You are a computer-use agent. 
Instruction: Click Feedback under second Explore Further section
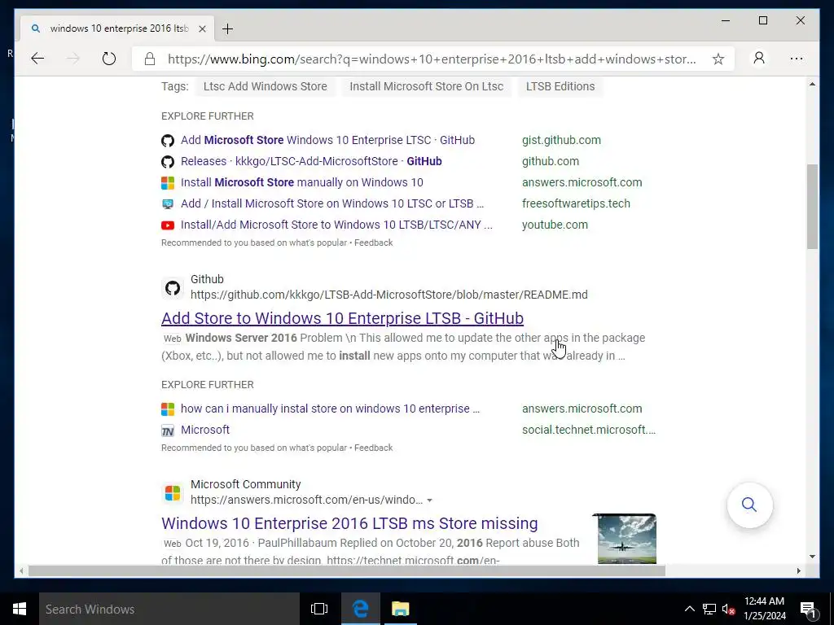[373, 448]
